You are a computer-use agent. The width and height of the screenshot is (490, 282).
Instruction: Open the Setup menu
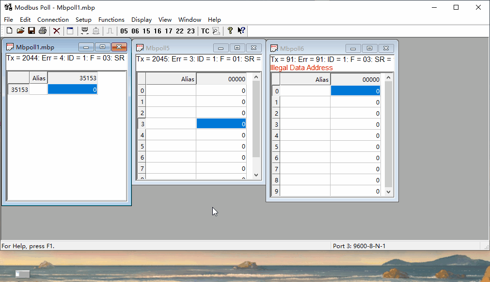click(83, 20)
